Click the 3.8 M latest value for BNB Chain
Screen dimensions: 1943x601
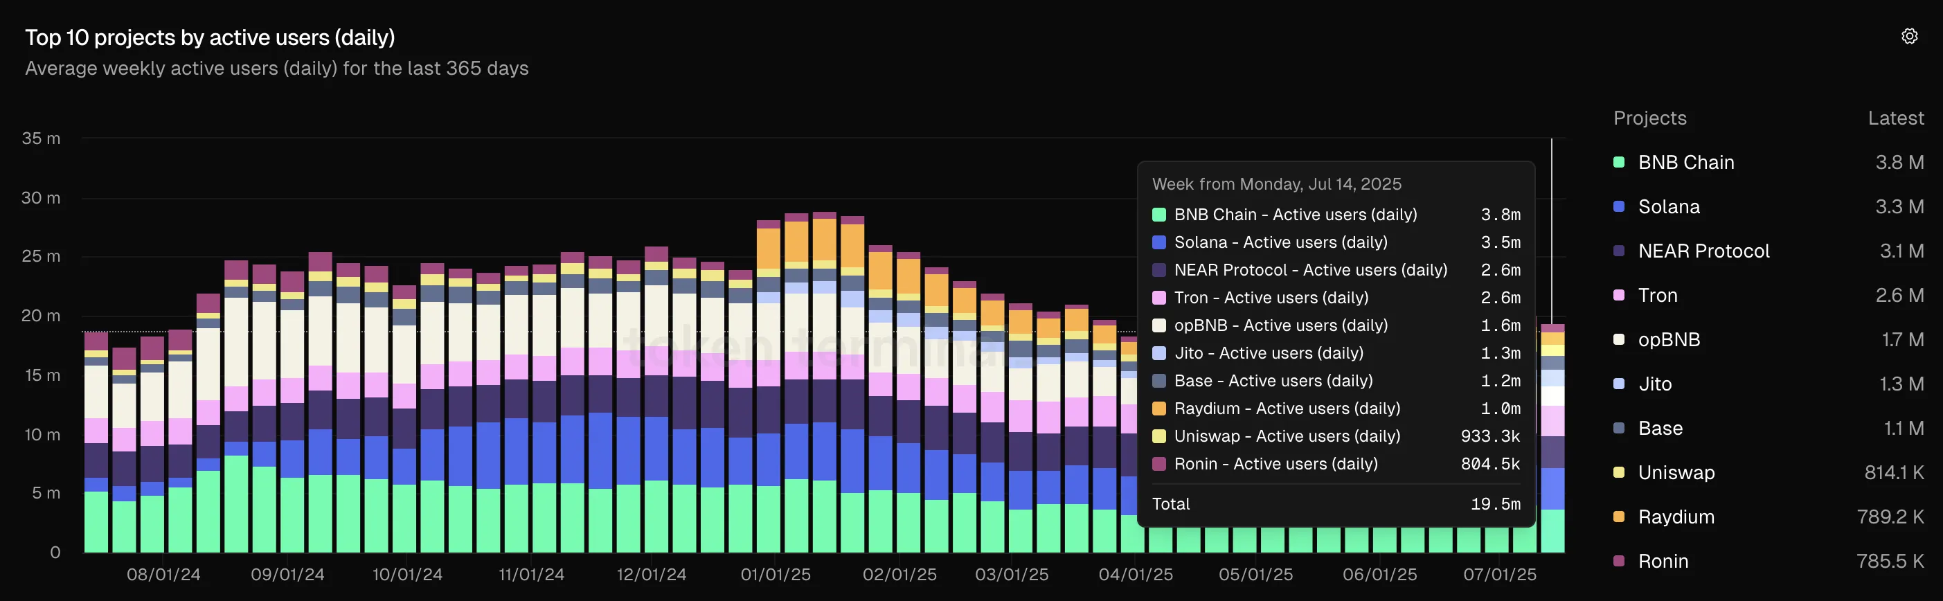pos(1899,162)
